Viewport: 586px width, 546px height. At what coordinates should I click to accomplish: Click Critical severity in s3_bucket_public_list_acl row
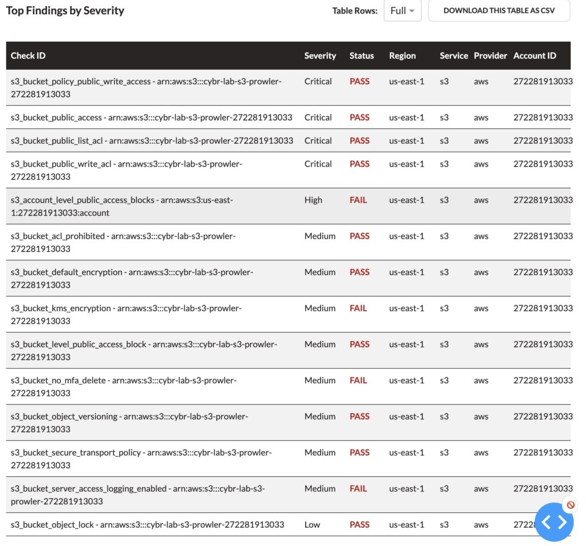(318, 141)
